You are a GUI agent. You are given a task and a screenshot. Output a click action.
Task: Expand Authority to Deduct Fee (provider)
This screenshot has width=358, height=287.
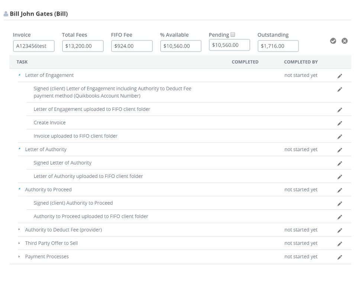point(19,230)
